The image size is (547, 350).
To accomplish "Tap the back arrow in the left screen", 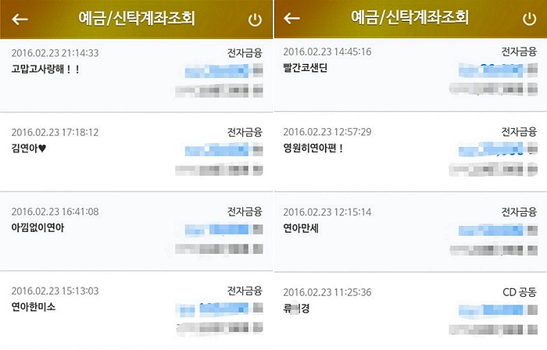I will (x=20, y=20).
